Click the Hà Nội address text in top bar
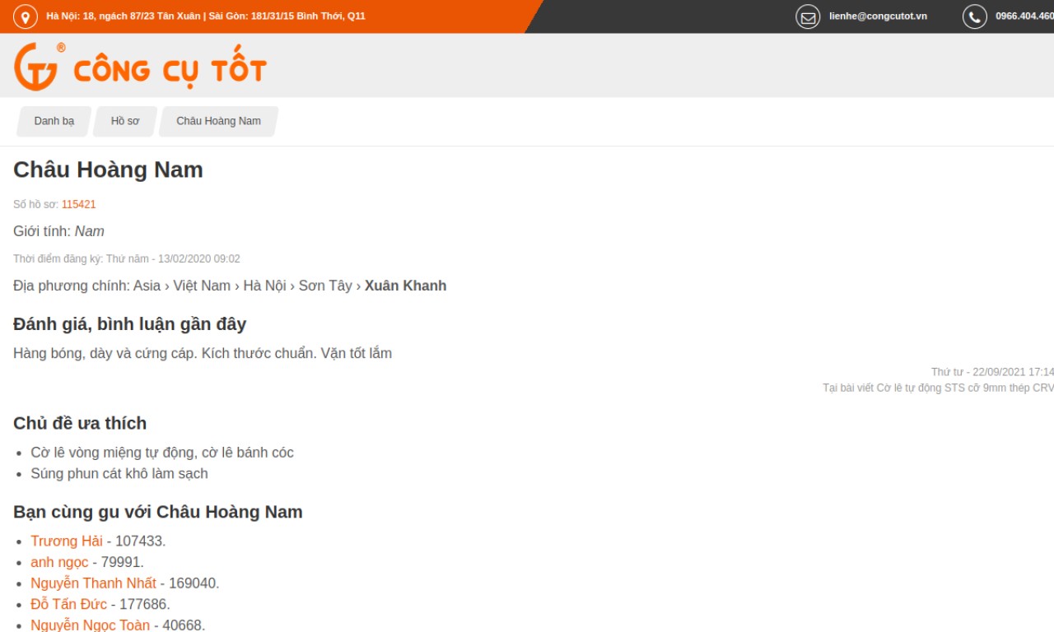1054x632 pixels. (124, 16)
